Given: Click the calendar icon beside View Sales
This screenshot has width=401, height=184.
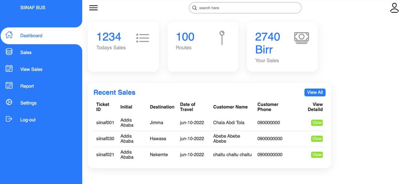Looking at the screenshot, I should tap(9, 68).
